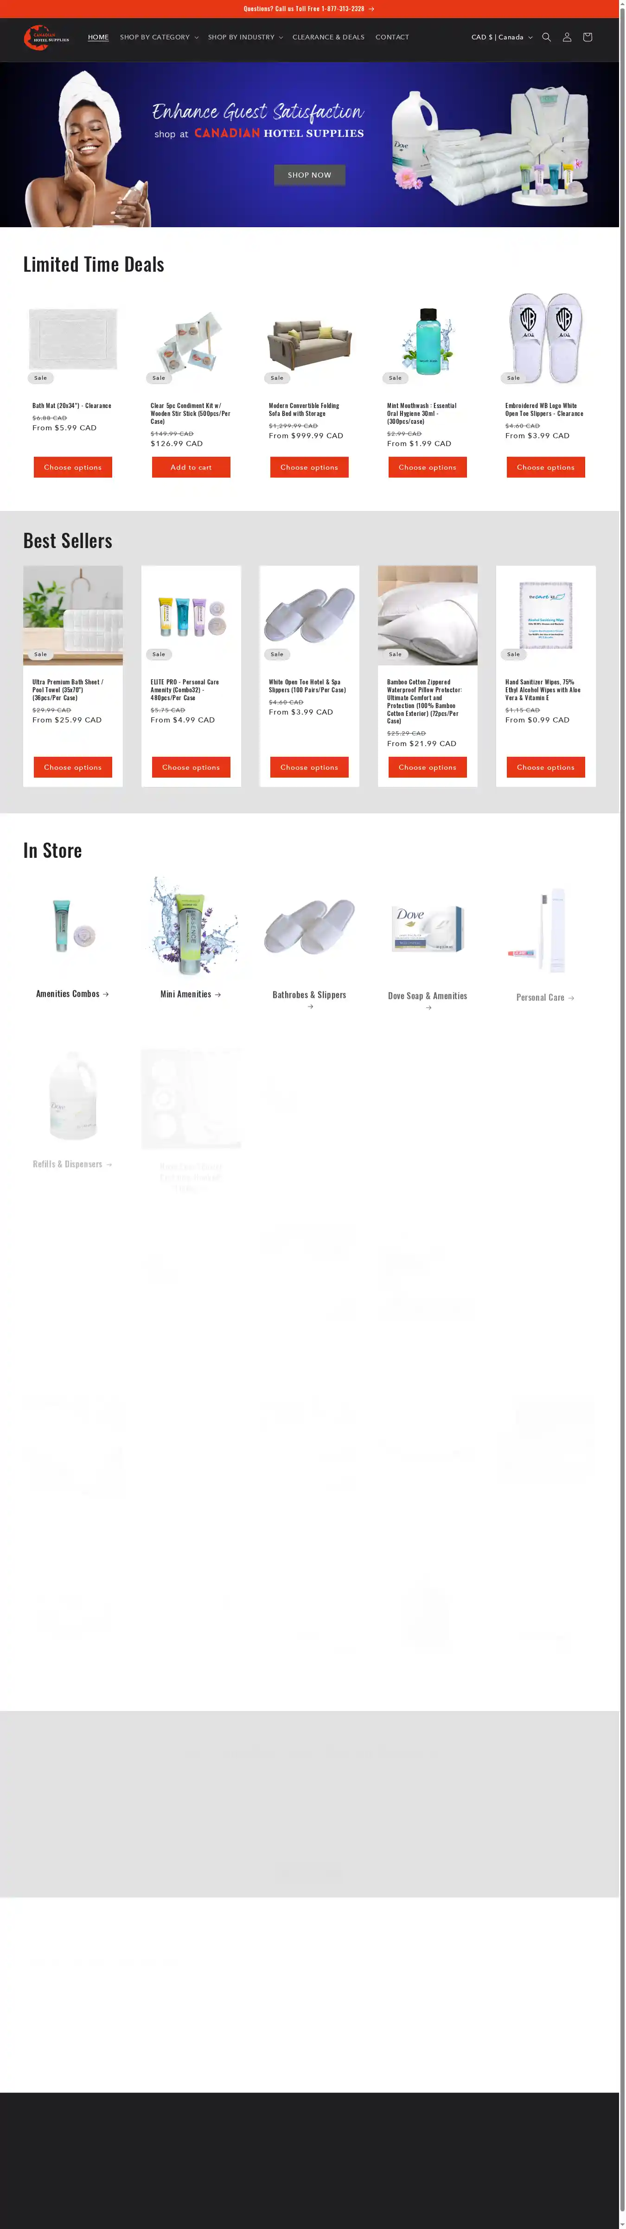
Task: Click the Canadian Hotel Supplies logo
Action: tap(47, 38)
